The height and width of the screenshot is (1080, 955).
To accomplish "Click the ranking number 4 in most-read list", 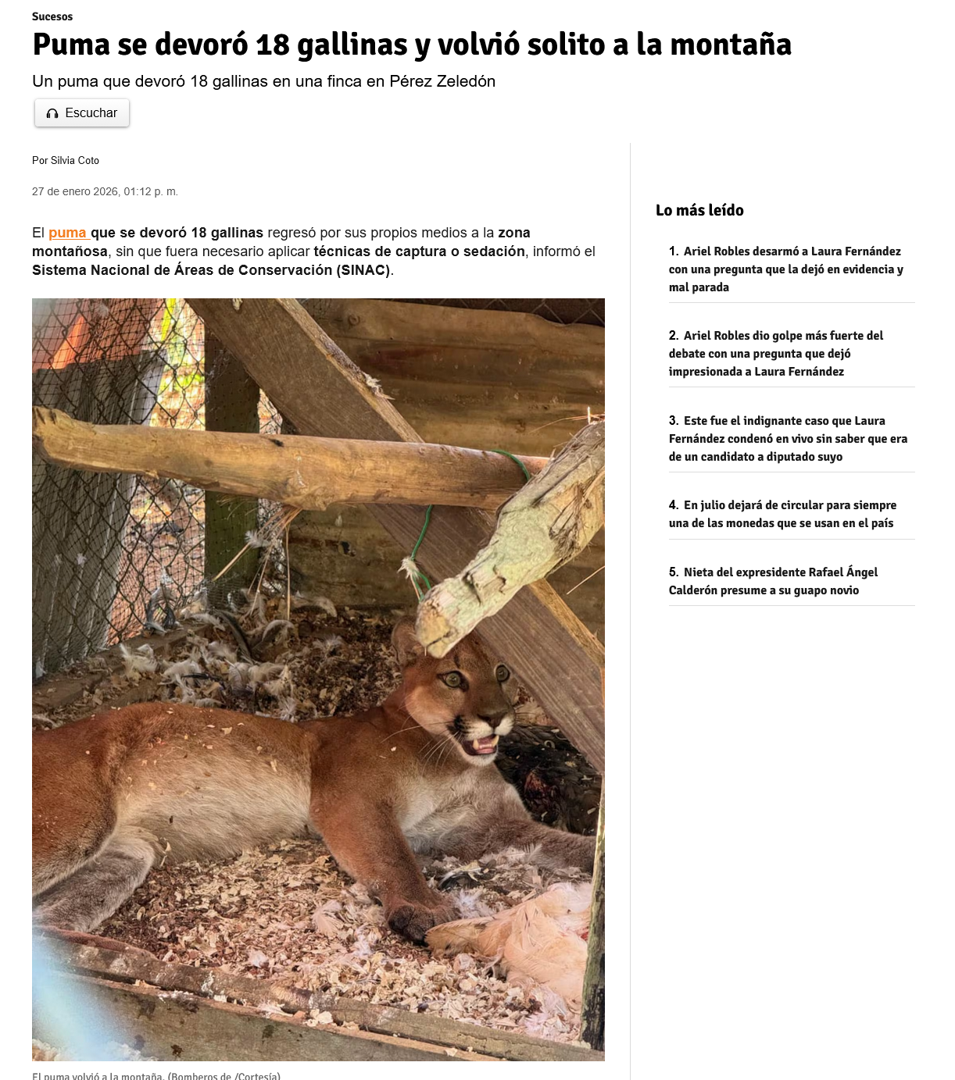I will (x=674, y=505).
